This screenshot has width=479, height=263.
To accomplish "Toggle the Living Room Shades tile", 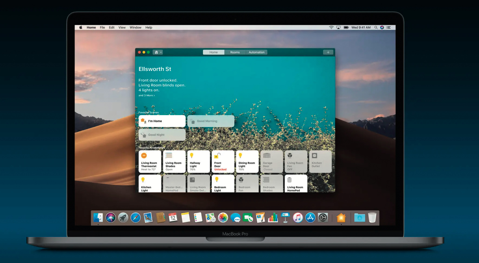I will 174,162.
